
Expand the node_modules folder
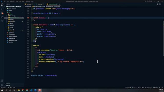[x=12, y=8]
